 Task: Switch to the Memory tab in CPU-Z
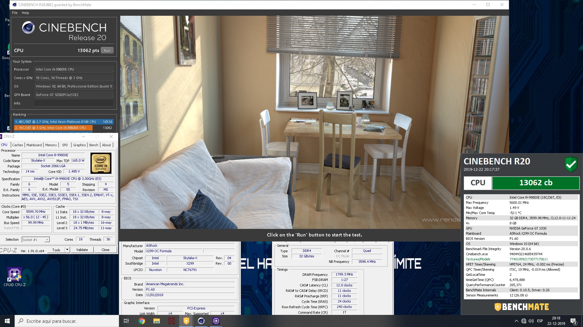tap(51, 145)
